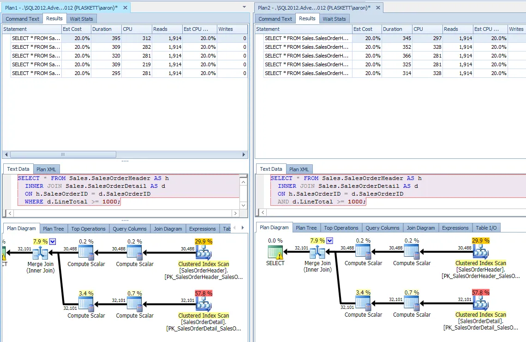Open Plan Tree tab in Plan1
This screenshot has width=526, height=342.
point(54,229)
